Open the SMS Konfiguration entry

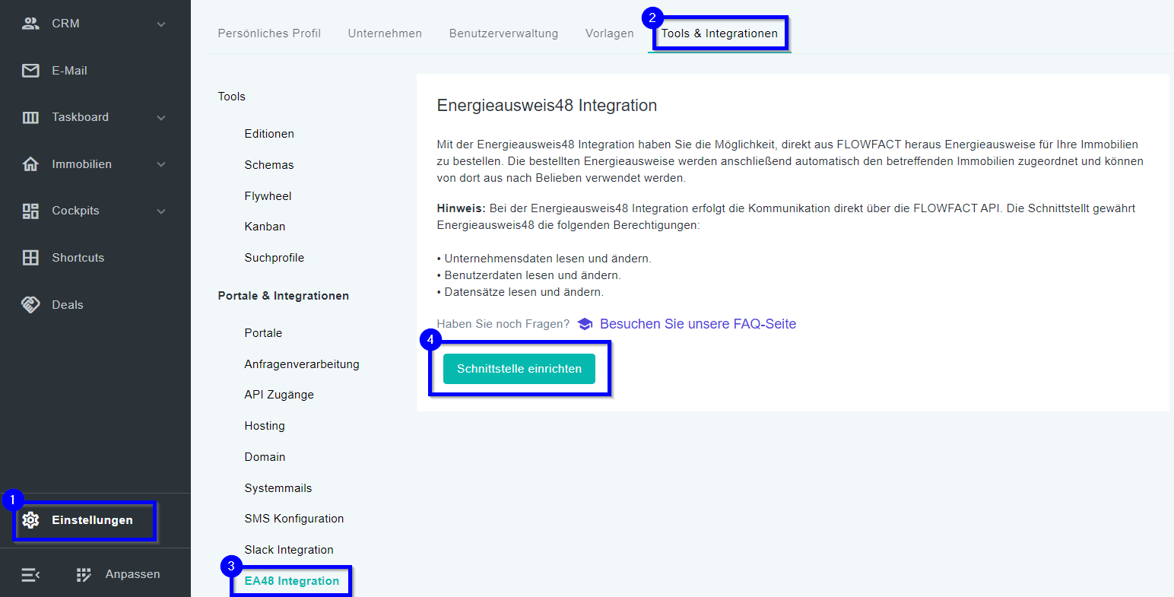(294, 519)
